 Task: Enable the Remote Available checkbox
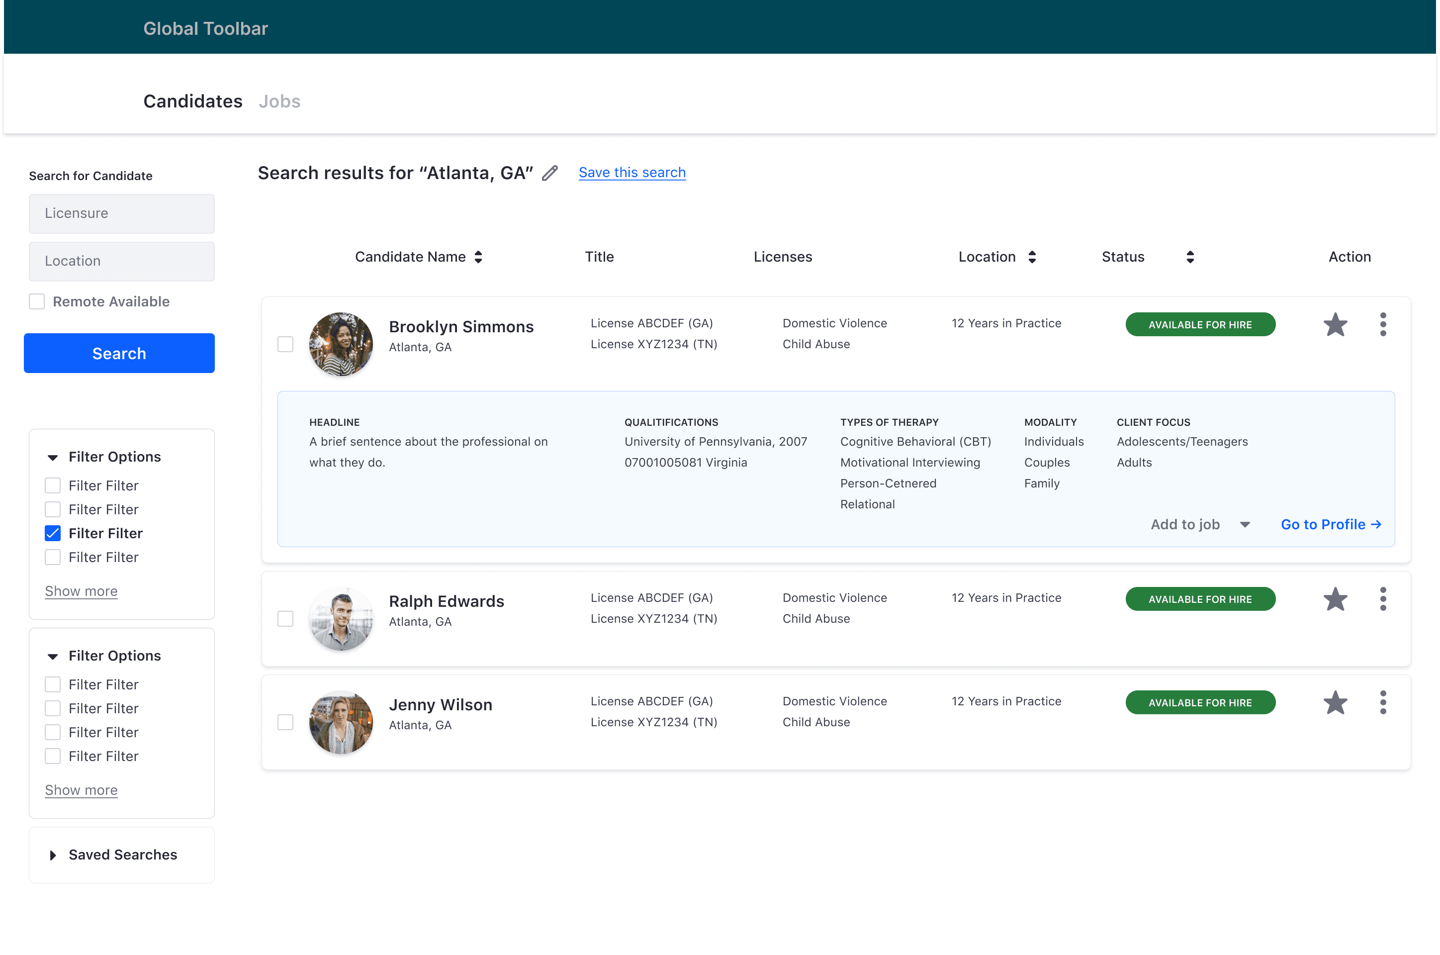[37, 301]
